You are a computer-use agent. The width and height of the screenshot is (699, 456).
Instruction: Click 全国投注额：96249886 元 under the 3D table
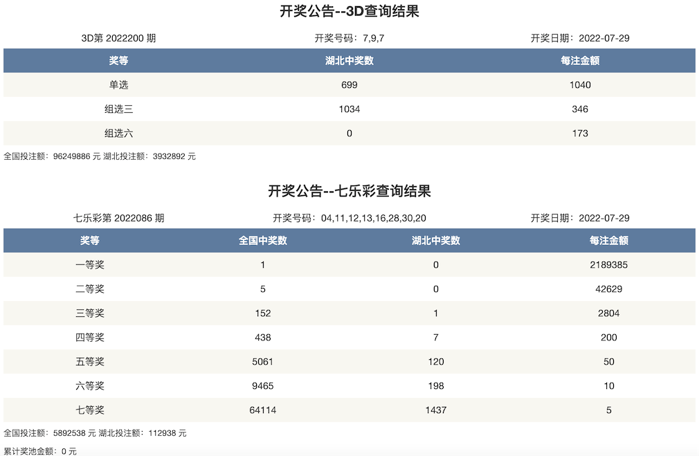click(52, 156)
